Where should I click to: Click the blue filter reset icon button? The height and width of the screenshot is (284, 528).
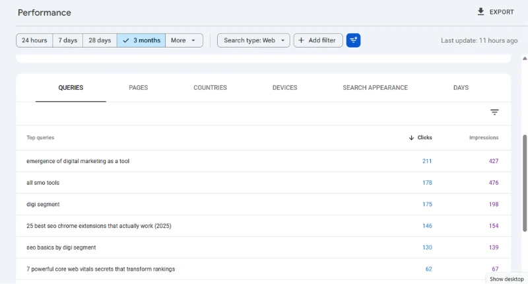353,40
